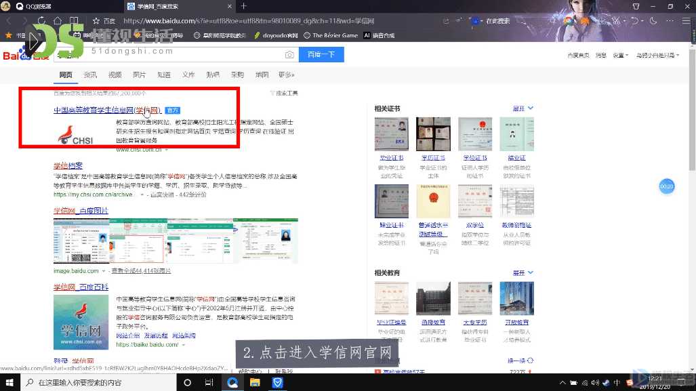Click the 中 input method indicator

[617, 383]
